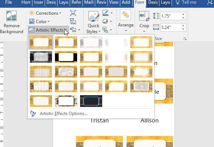214x147 pixels.
Task: Open the File tab
Action: coord(8,3)
